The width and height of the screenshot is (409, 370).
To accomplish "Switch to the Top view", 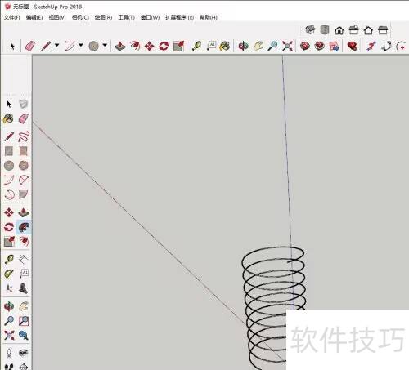I will pyautogui.click(x=325, y=29).
